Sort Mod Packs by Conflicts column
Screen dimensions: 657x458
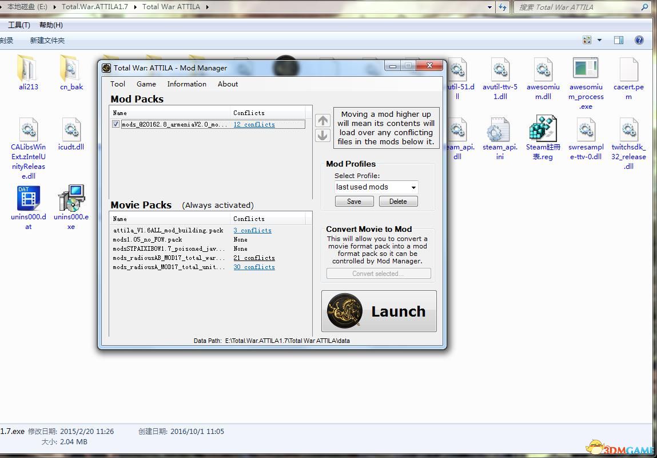click(x=268, y=113)
